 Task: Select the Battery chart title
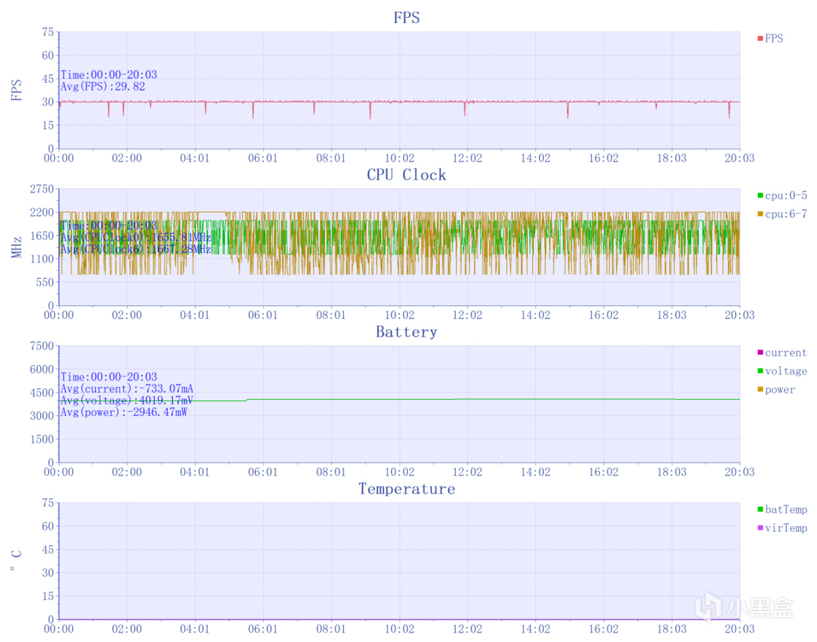(407, 332)
